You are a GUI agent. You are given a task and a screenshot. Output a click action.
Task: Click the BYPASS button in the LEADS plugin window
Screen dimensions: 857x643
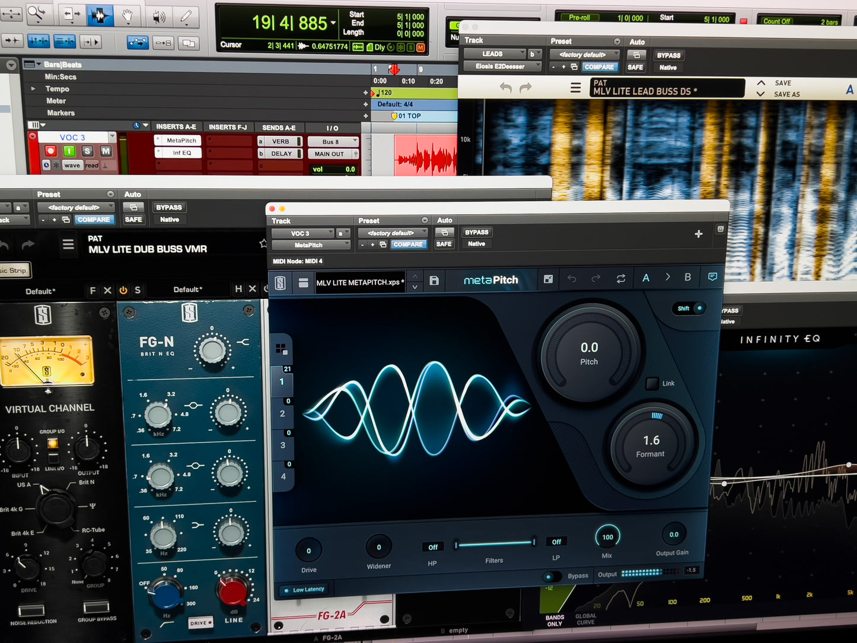pos(668,55)
